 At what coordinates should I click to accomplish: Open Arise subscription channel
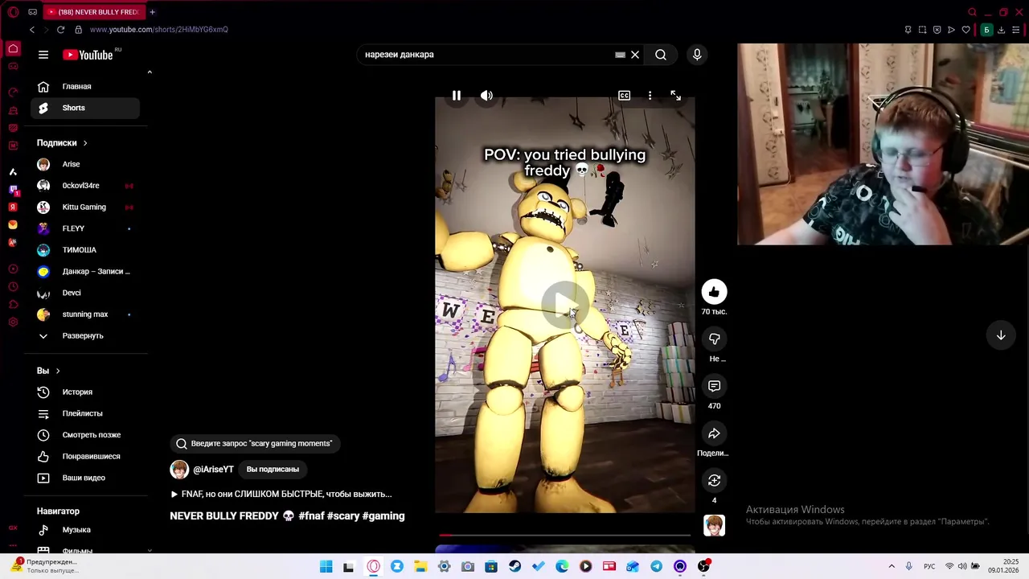pyautogui.click(x=85, y=164)
